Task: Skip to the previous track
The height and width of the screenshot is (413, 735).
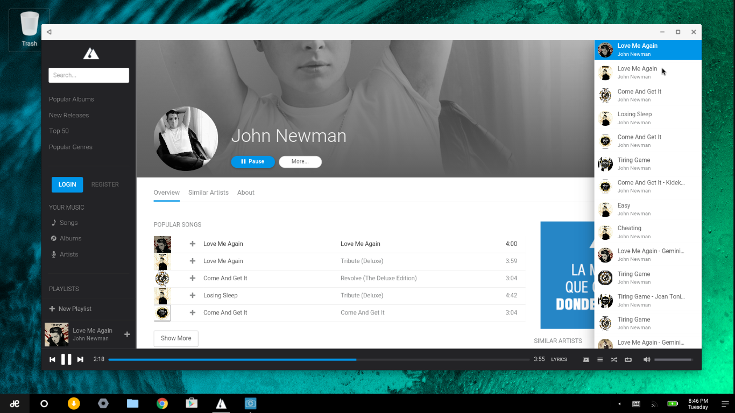Action: coord(52,359)
